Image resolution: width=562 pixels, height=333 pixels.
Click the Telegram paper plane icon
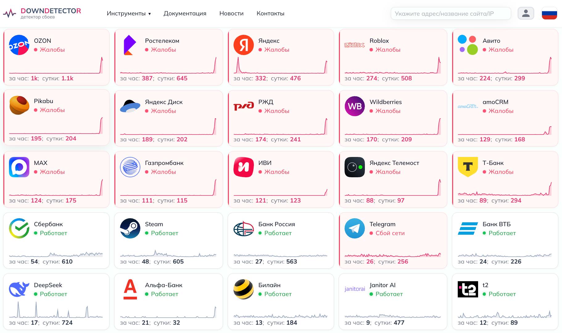click(x=355, y=228)
